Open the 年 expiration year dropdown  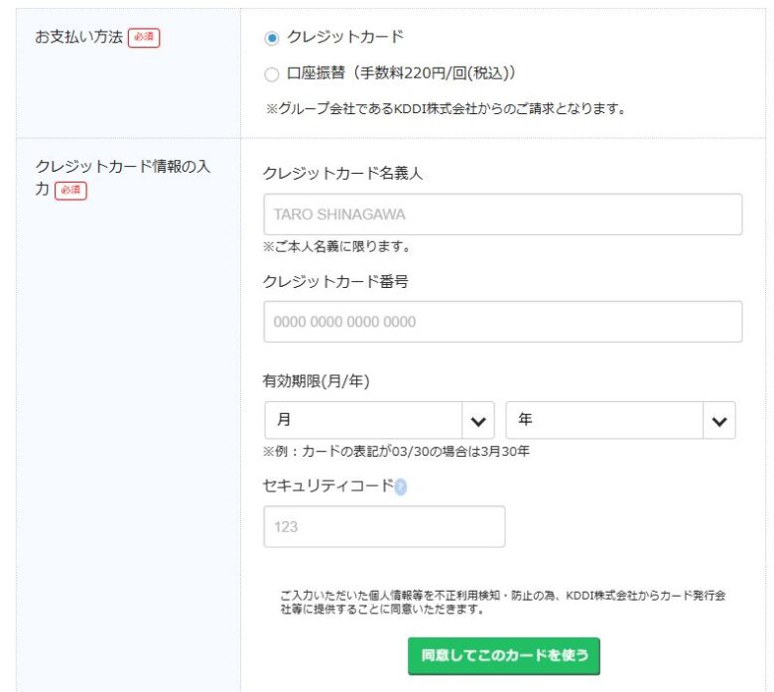click(620, 420)
